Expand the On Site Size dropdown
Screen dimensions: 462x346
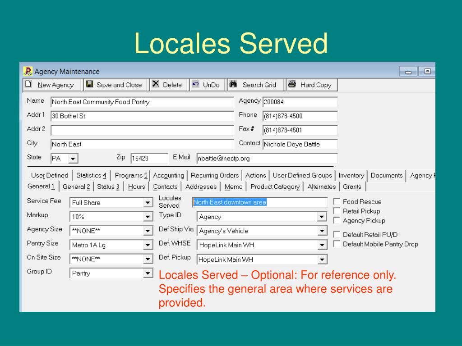coord(148,259)
